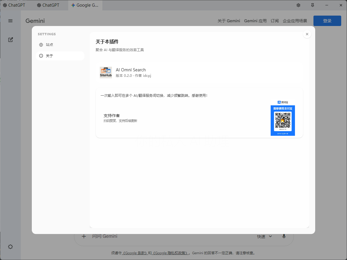The height and width of the screenshot is (260, 347).
Task: Click the 关于本插件 title
Action: (107, 42)
